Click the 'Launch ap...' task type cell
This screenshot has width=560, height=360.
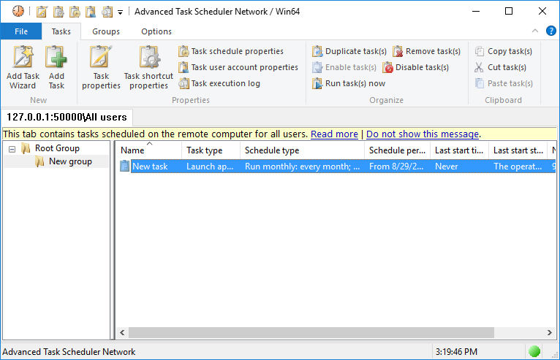tap(210, 166)
